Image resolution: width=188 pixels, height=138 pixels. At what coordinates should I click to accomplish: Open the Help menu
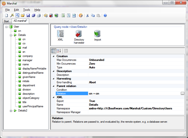tap(37, 10)
